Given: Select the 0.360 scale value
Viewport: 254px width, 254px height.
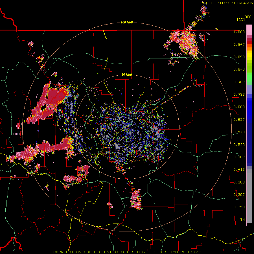Looking at the screenshot, I should [239, 182].
